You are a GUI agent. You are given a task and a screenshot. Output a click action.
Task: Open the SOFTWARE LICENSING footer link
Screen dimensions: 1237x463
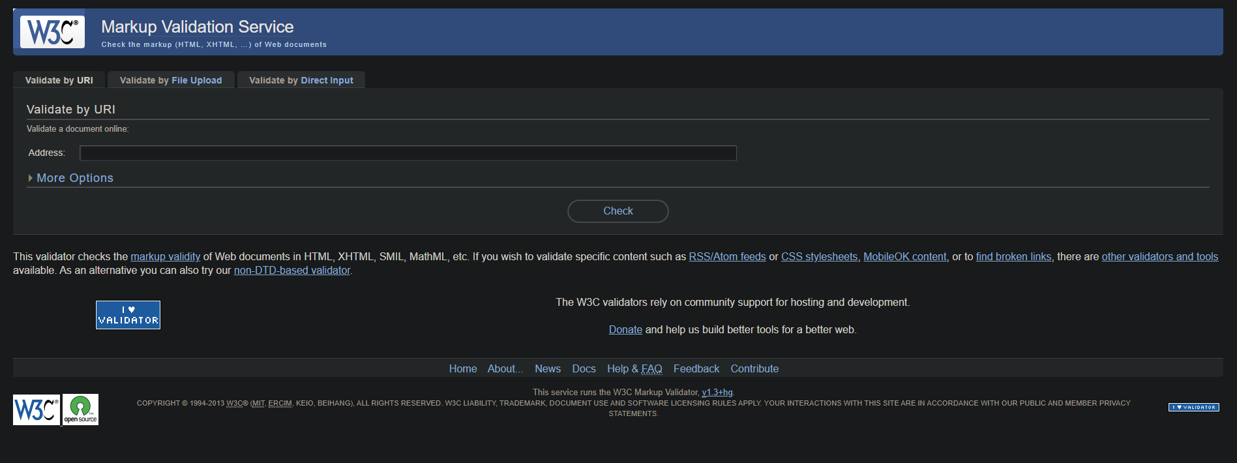pos(669,404)
